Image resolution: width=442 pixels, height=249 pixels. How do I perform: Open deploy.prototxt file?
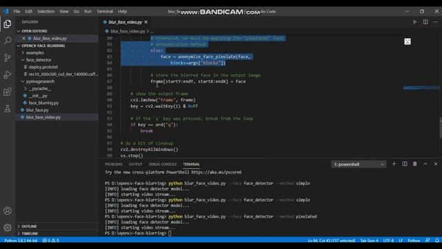click(x=43, y=67)
